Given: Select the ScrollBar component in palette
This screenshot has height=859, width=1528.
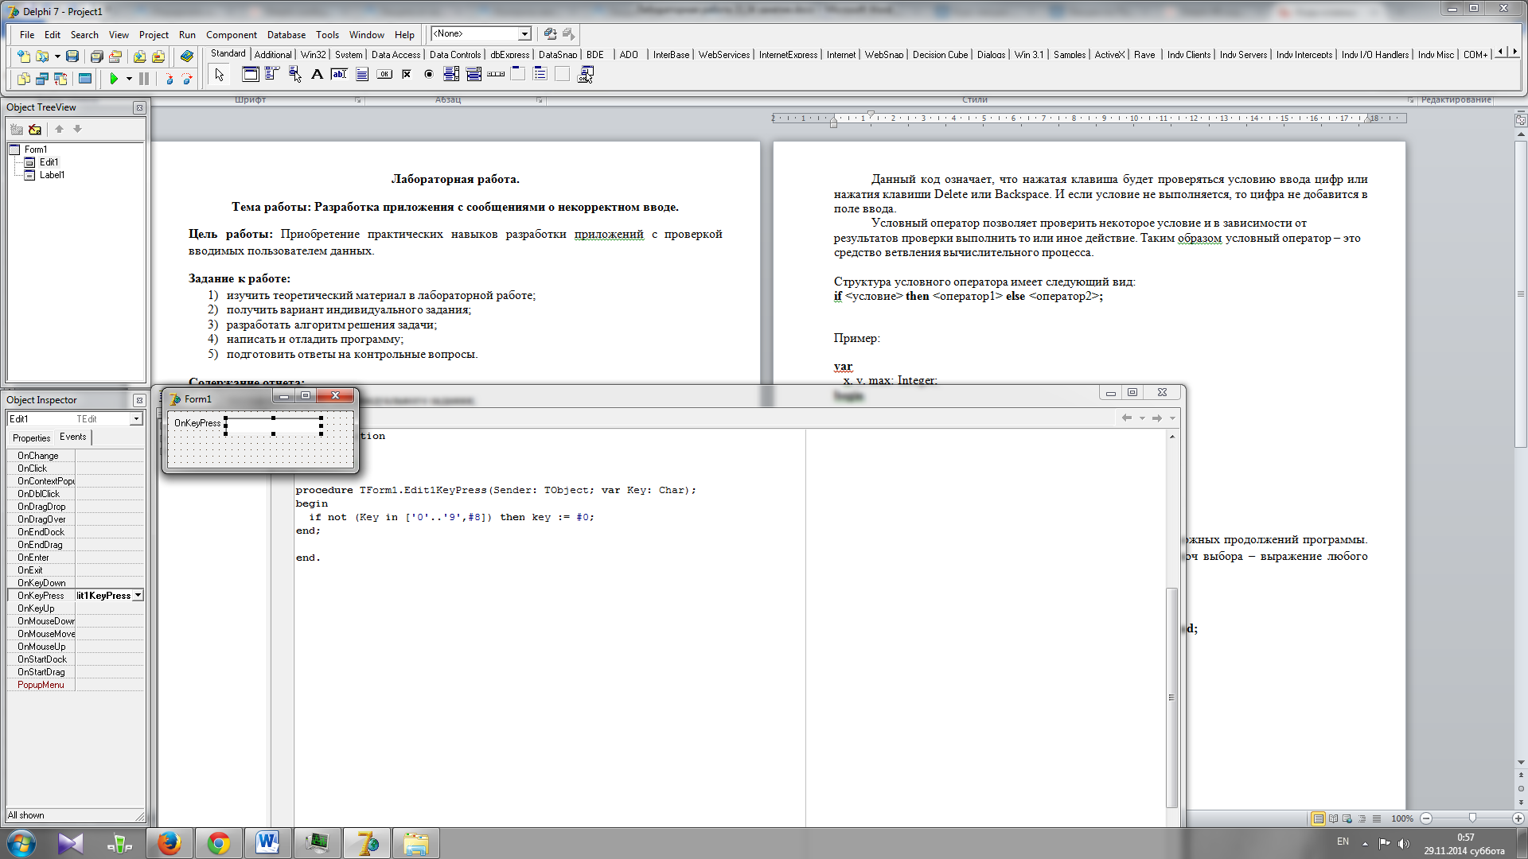Looking at the screenshot, I should (496, 74).
